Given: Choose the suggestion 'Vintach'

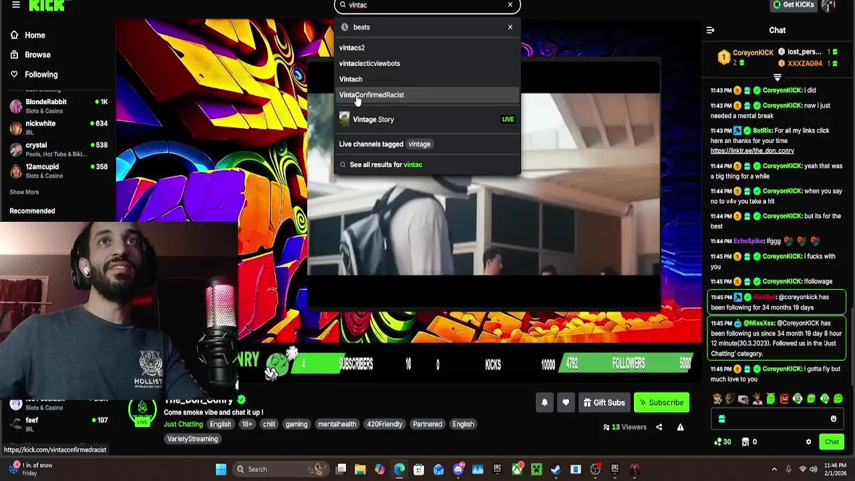Looking at the screenshot, I should [427, 79].
